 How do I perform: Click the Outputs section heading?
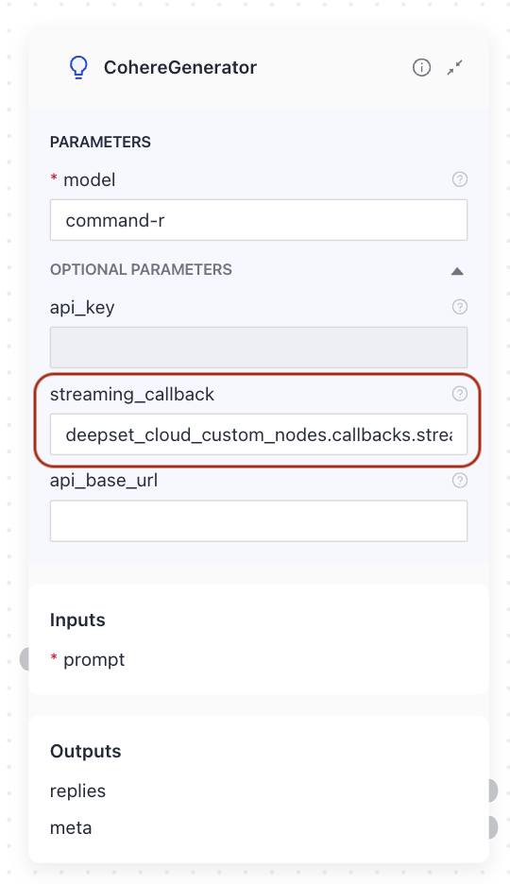point(86,752)
